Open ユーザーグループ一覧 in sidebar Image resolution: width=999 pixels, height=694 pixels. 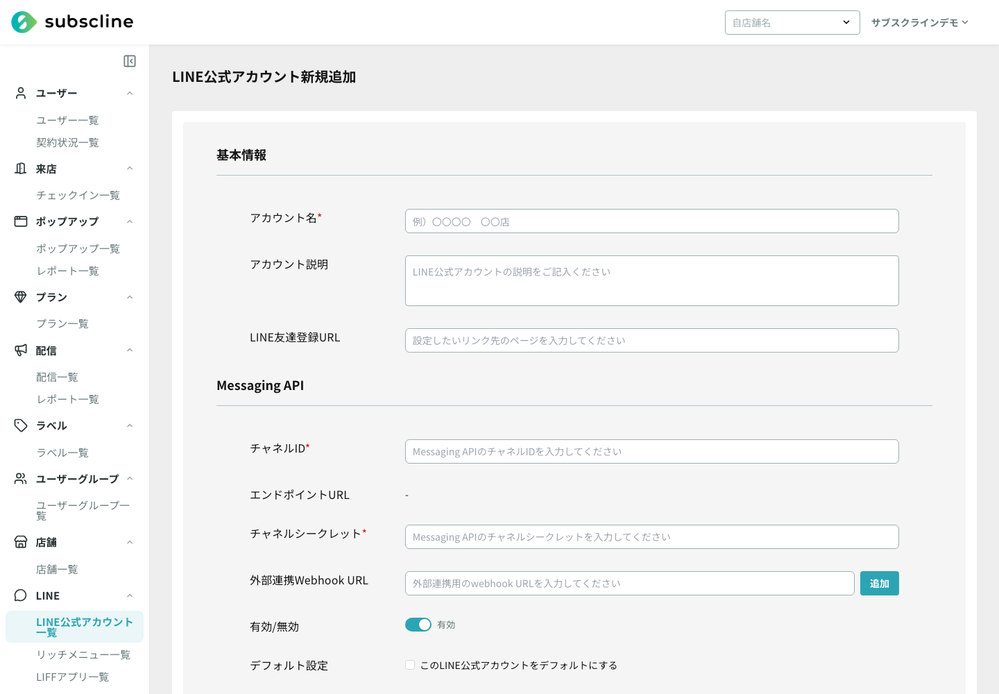[x=83, y=510]
